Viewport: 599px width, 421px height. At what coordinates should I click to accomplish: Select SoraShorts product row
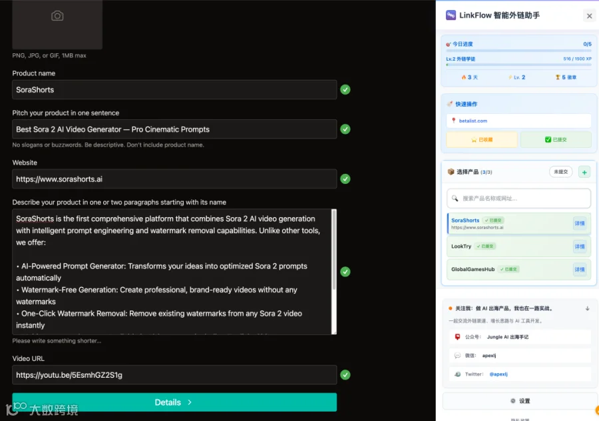[x=518, y=223]
